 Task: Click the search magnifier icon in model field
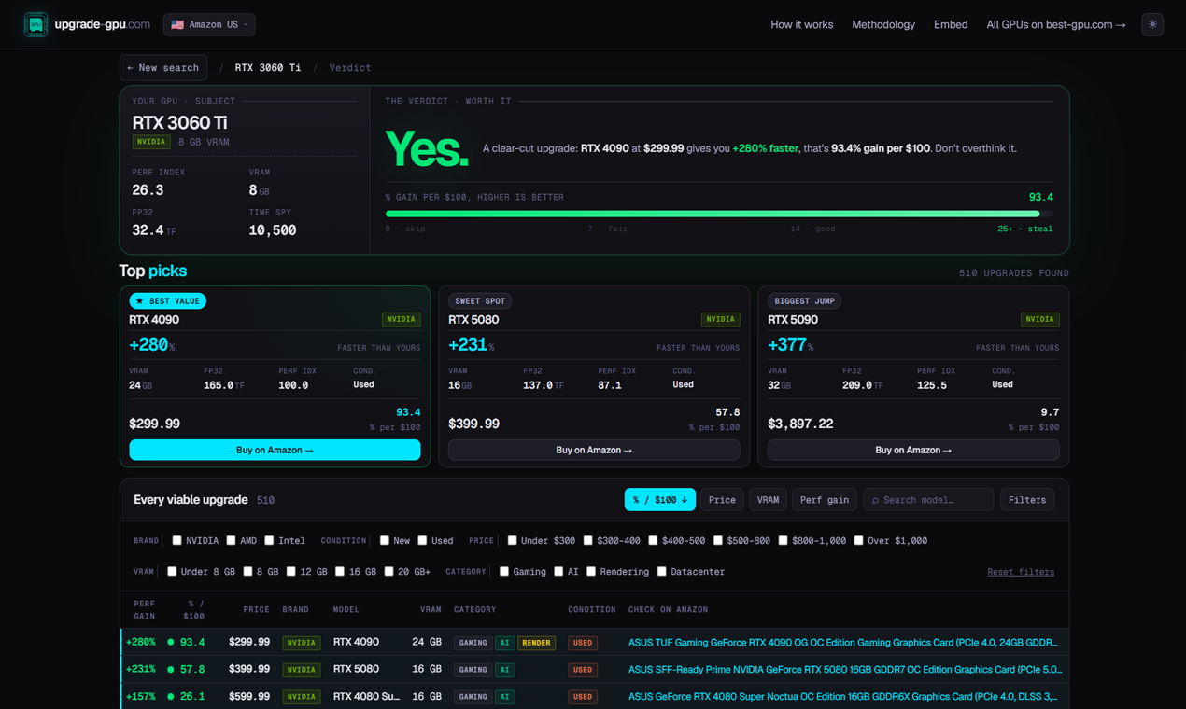coord(875,500)
